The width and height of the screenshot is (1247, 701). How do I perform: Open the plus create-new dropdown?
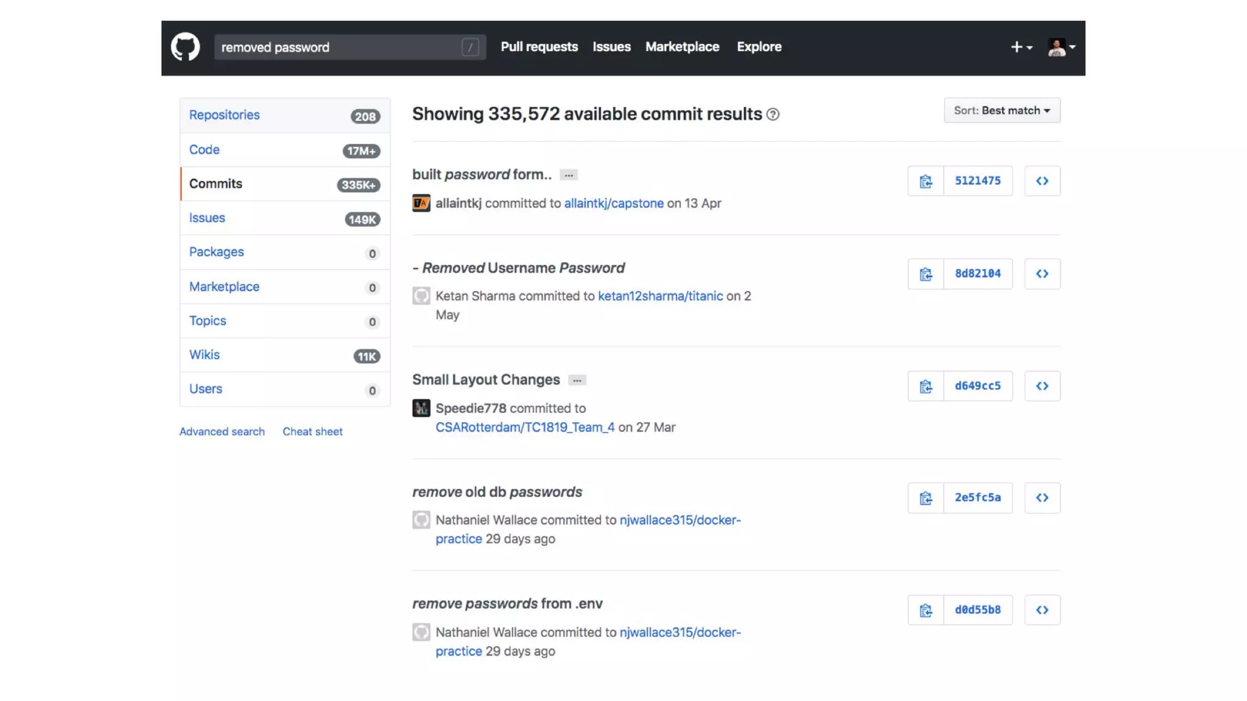click(1021, 47)
